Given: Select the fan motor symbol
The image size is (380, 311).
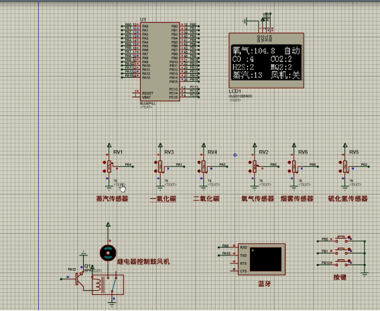Looking at the screenshot, I should coord(108,253).
